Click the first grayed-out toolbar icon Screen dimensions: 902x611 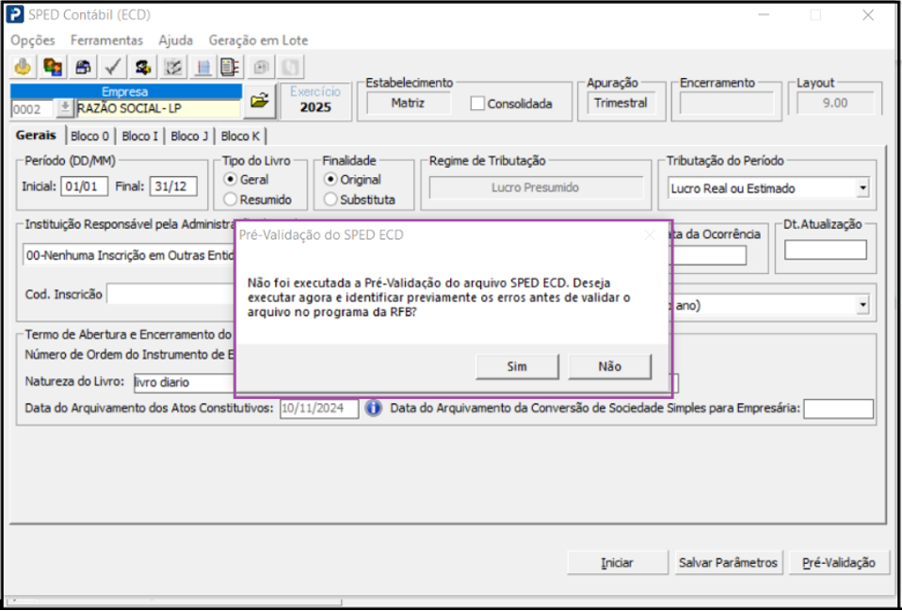(x=262, y=67)
